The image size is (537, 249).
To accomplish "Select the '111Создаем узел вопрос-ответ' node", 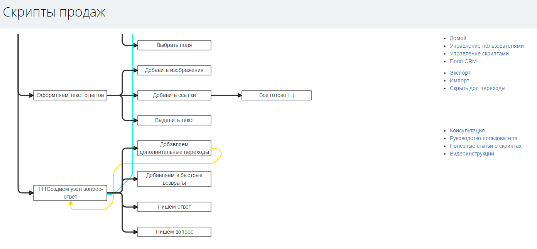I will pyautogui.click(x=70, y=192).
